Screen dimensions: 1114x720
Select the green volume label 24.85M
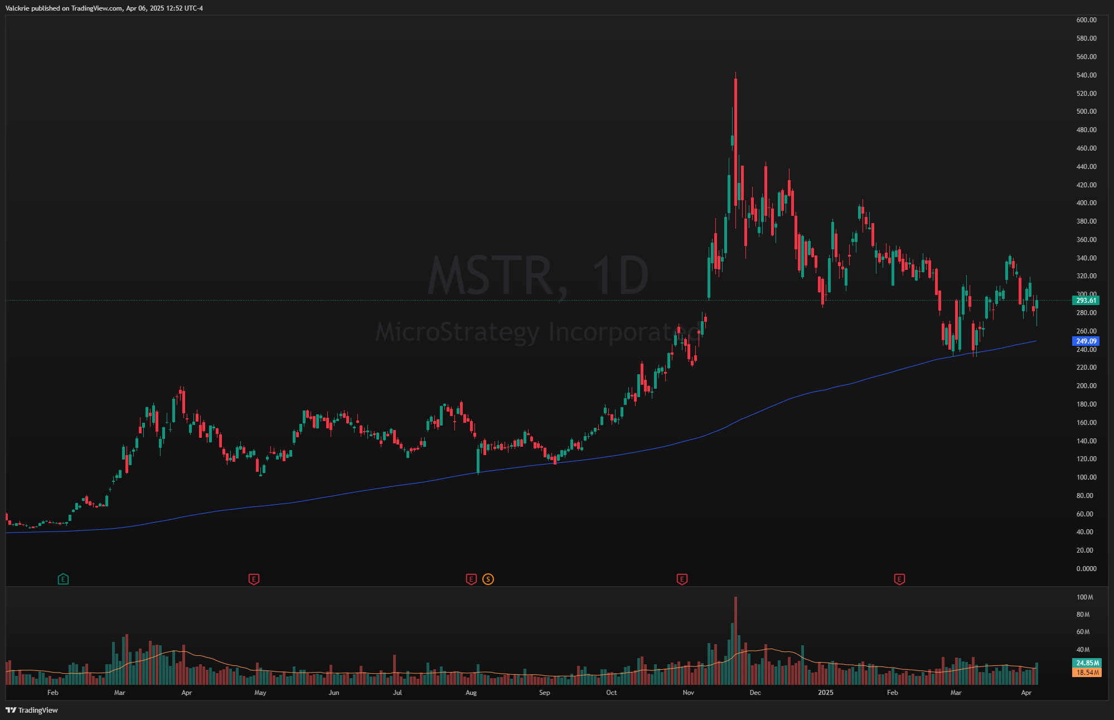(x=1087, y=663)
